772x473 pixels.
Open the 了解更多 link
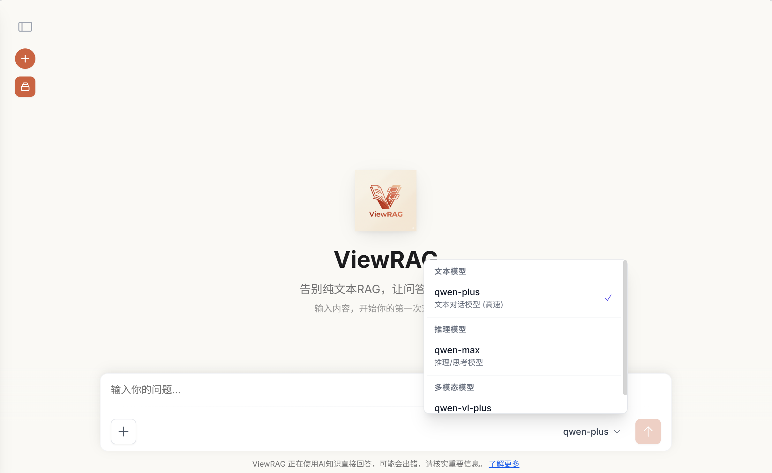[x=504, y=464]
